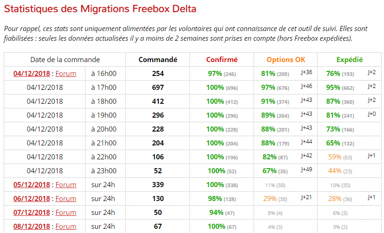
Task: Open the Forum link for 06/12/2018
Action: pyautogui.click(x=65, y=198)
